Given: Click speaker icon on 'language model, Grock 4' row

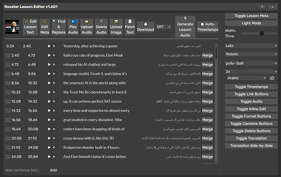Looking at the screenshot, I should click(x=55, y=74).
